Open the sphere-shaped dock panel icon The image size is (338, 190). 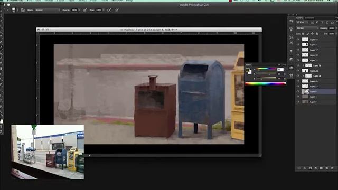click(x=291, y=59)
